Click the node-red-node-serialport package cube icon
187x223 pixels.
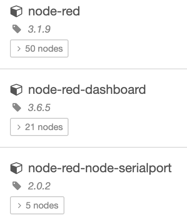click(16, 168)
